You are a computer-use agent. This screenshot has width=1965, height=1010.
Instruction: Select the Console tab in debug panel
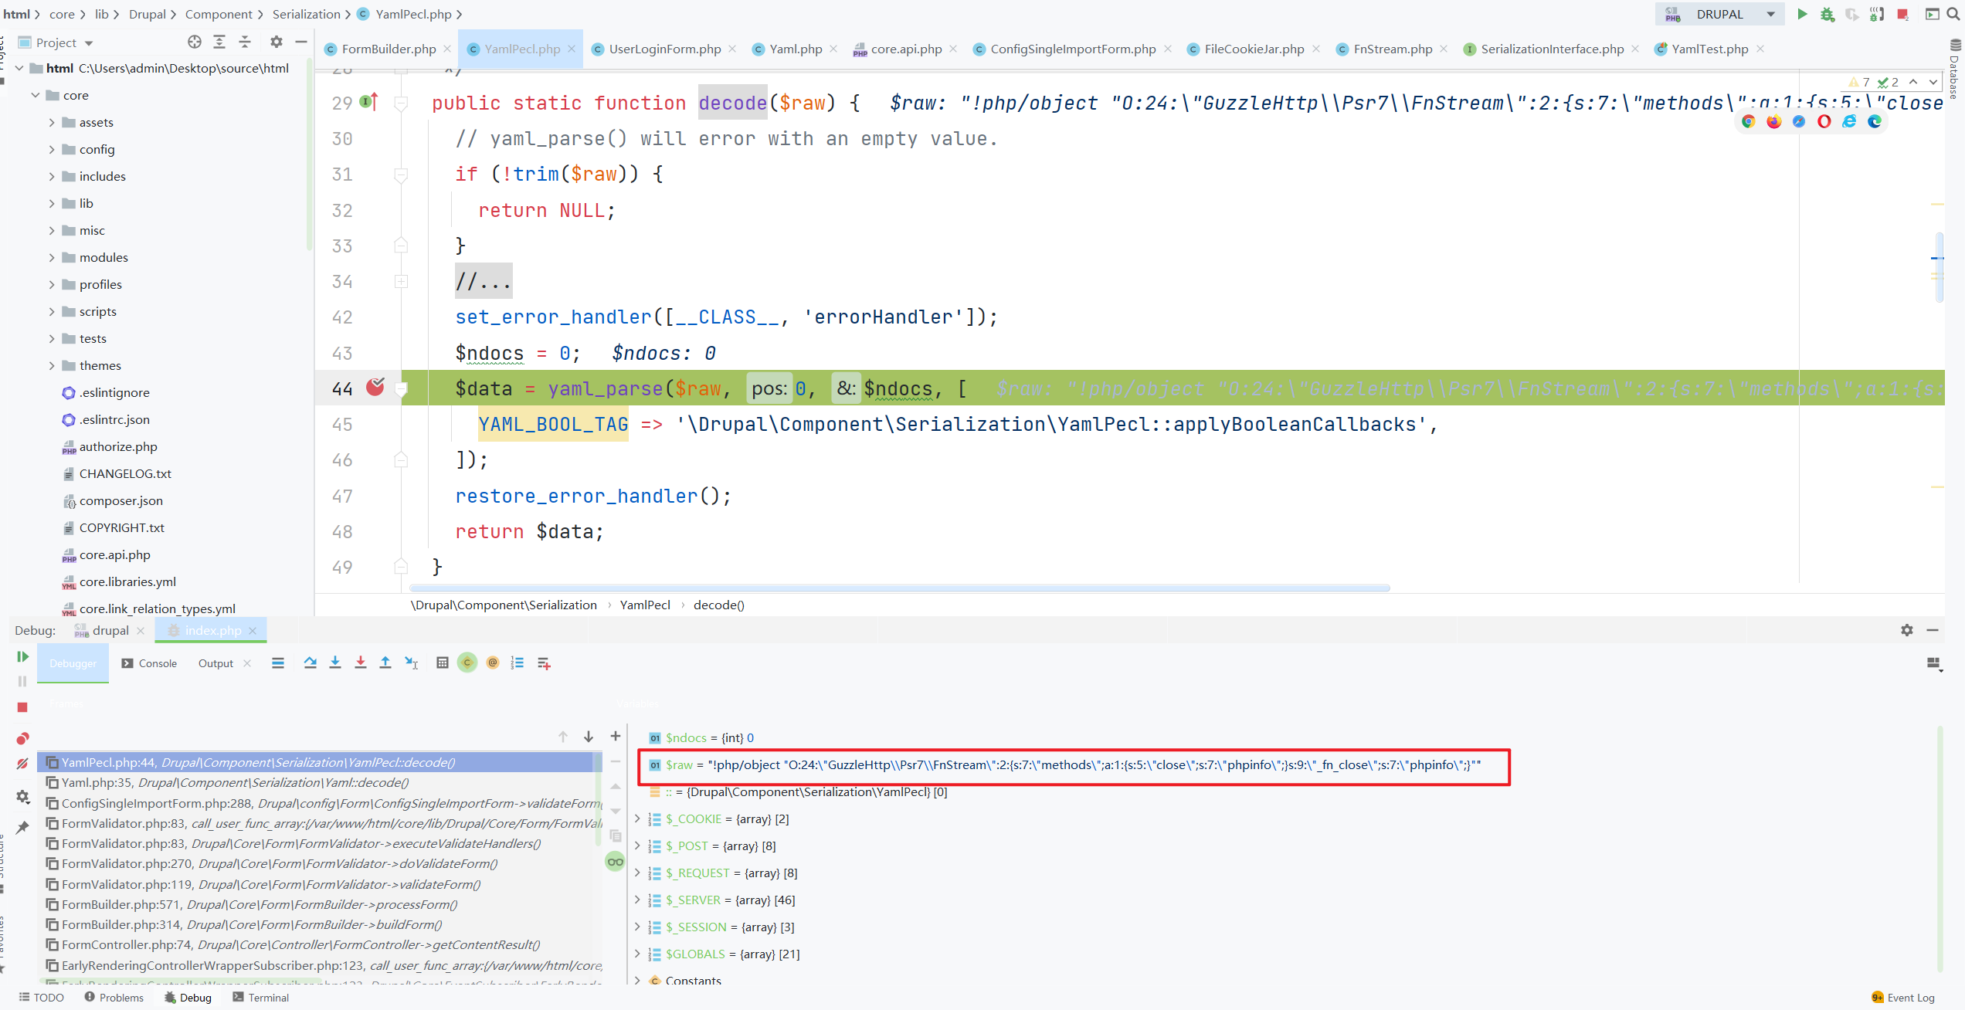click(x=156, y=663)
